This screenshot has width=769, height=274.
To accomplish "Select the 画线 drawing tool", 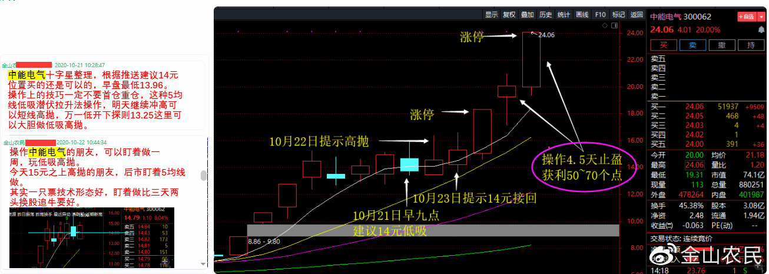I will point(582,15).
